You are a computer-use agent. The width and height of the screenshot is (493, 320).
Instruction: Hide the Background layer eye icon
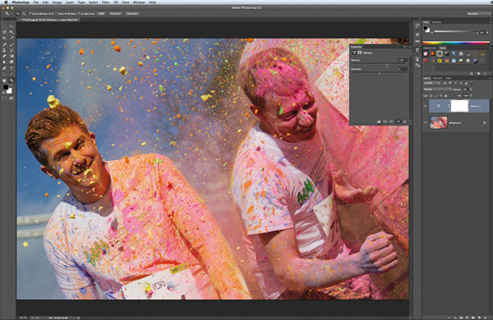coord(426,123)
